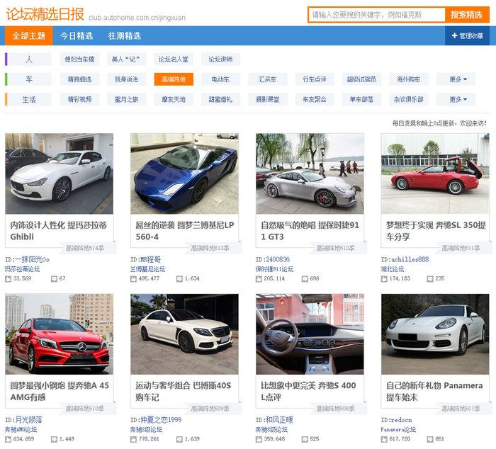Open the 往期精选 tab
The height and width of the screenshot is (449, 496).
(125, 35)
